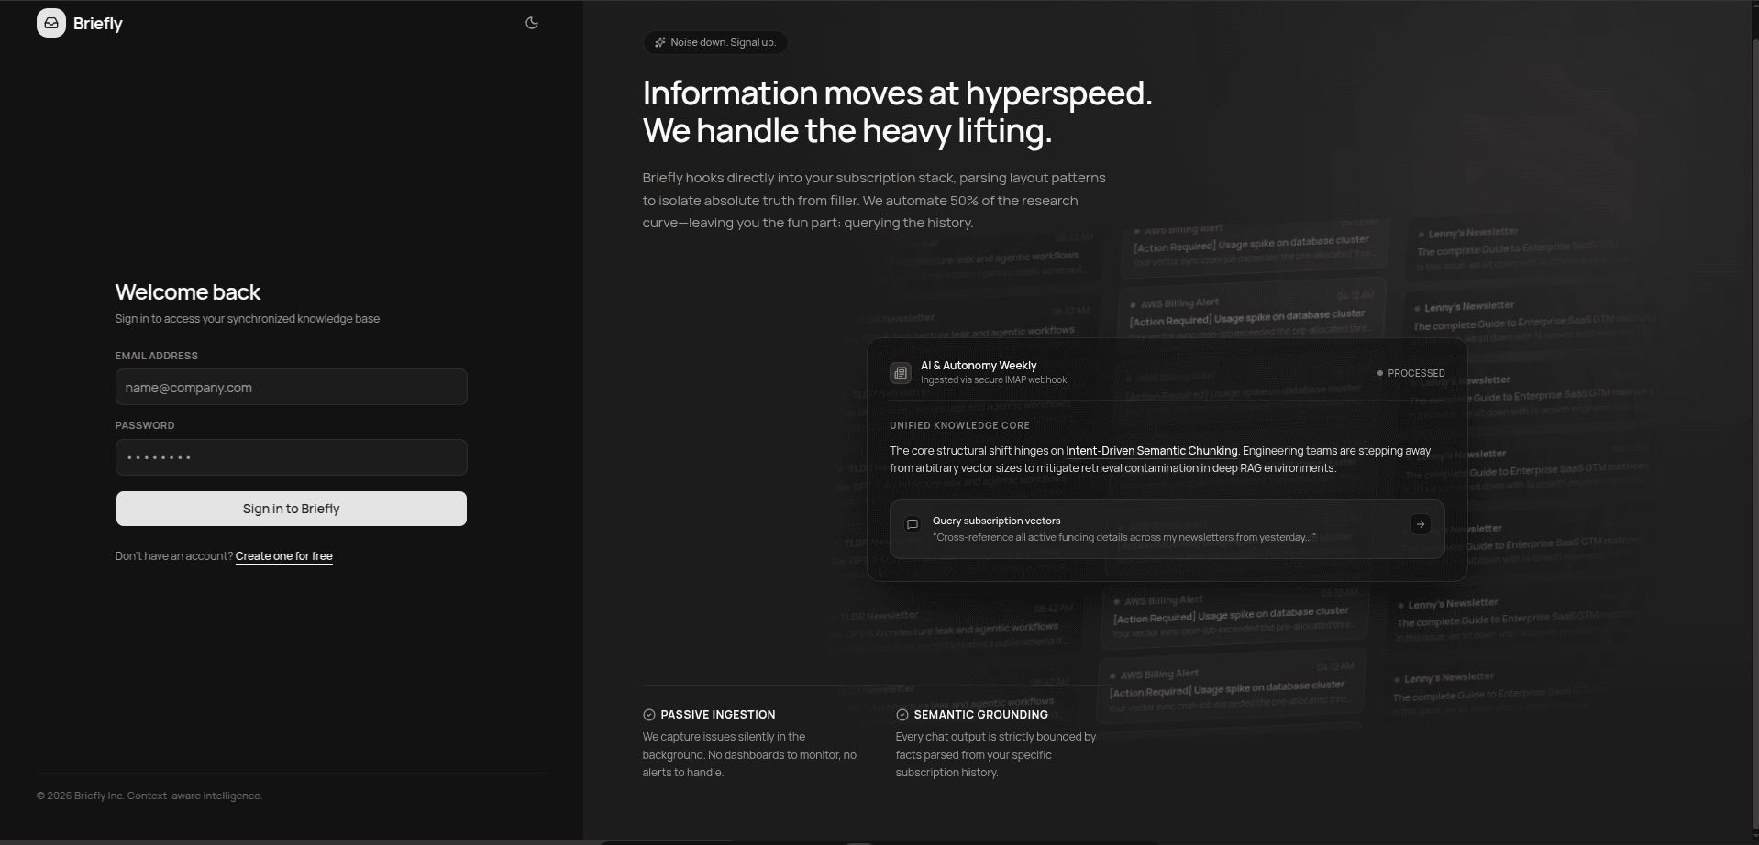Click the 'SEMANTIC GROUNDING' heading

981,715
